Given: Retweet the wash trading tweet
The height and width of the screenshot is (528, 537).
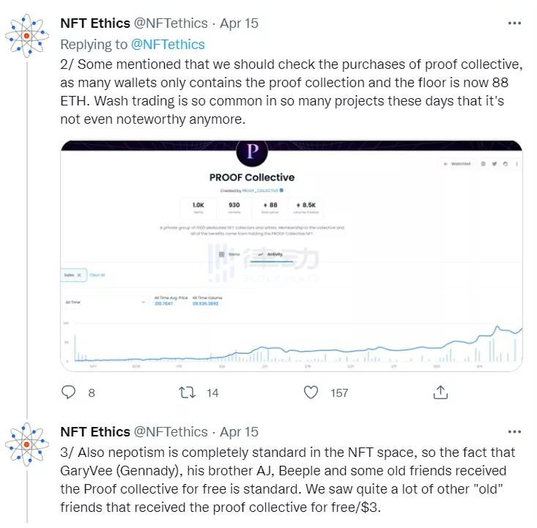Looking at the screenshot, I should click(188, 393).
